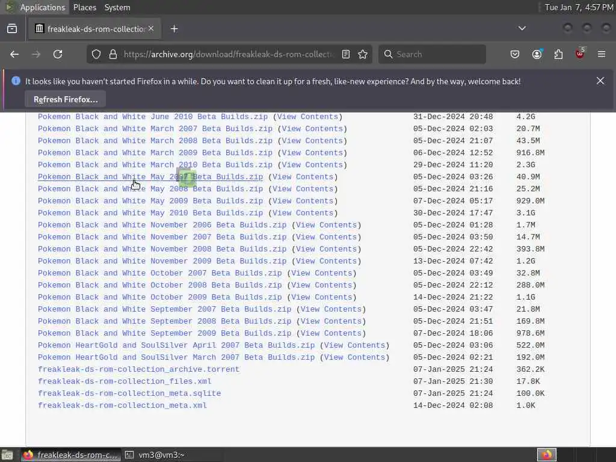Reload the page with refresh icon

(58, 54)
